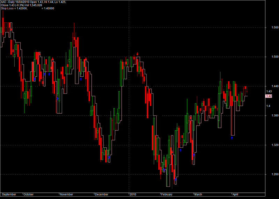Image resolution: width=279 pixels, height=199 pixels.
Task: Click the 1.43 last price label
Action: click(x=269, y=91)
